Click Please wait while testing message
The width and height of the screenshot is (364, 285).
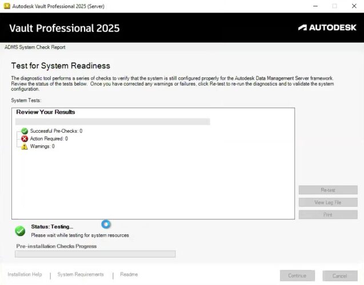click(80, 235)
